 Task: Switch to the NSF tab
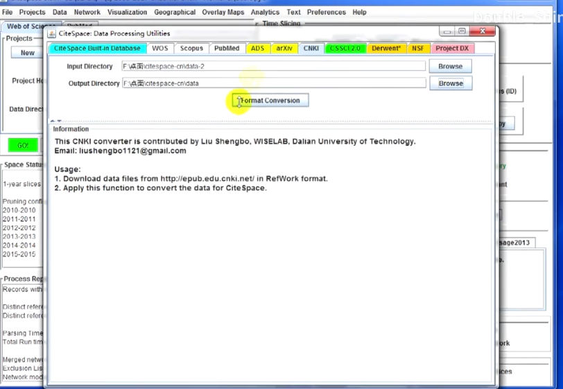tap(417, 49)
